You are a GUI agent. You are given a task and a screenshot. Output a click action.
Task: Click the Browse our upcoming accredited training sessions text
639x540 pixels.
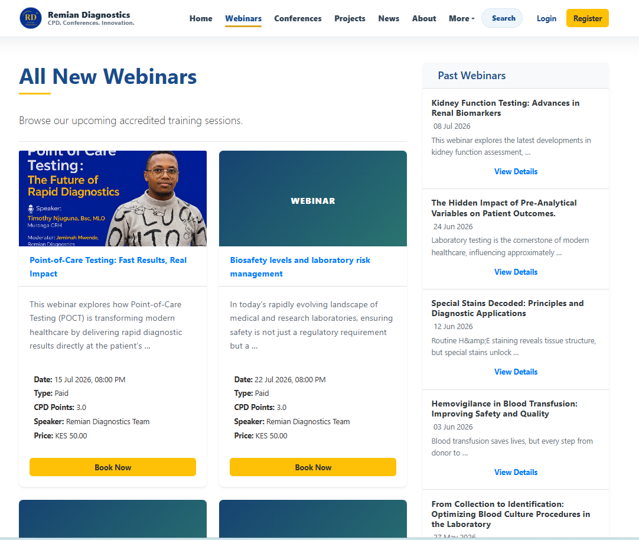(x=131, y=121)
